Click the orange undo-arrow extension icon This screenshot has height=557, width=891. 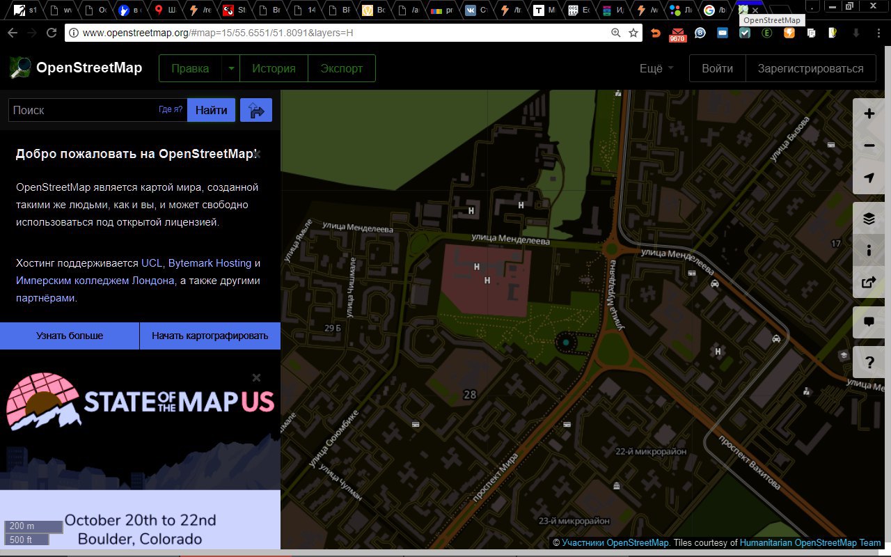pos(655,33)
